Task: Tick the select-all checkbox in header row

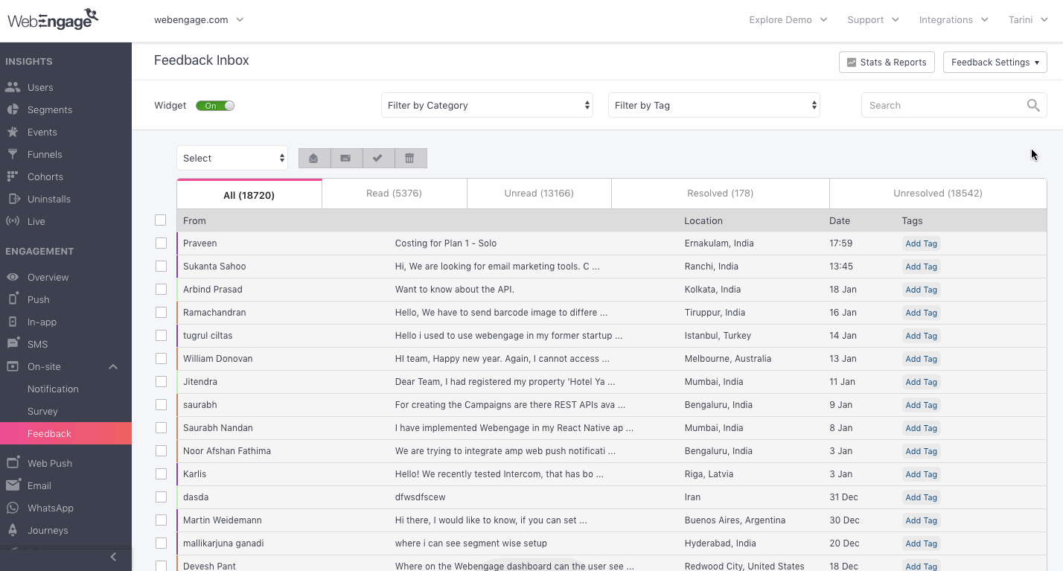Action: pyautogui.click(x=161, y=220)
